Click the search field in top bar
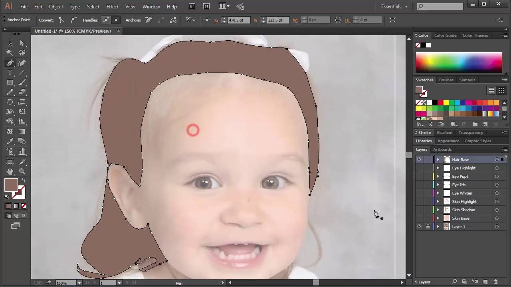 [441, 6]
